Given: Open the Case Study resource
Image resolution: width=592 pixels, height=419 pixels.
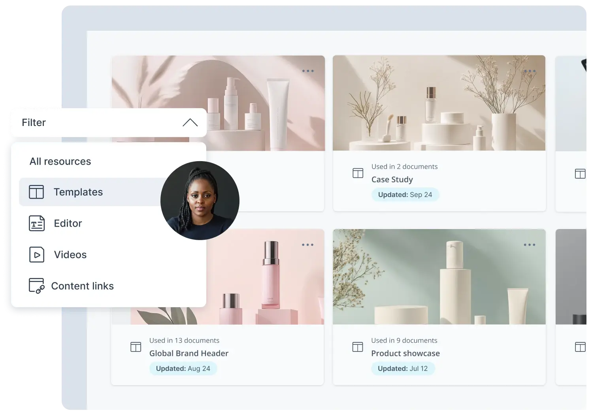Looking at the screenshot, I should coord(392,179).
